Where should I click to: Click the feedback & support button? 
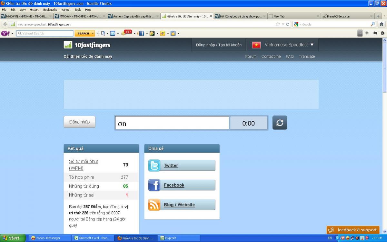click(353, 230)
